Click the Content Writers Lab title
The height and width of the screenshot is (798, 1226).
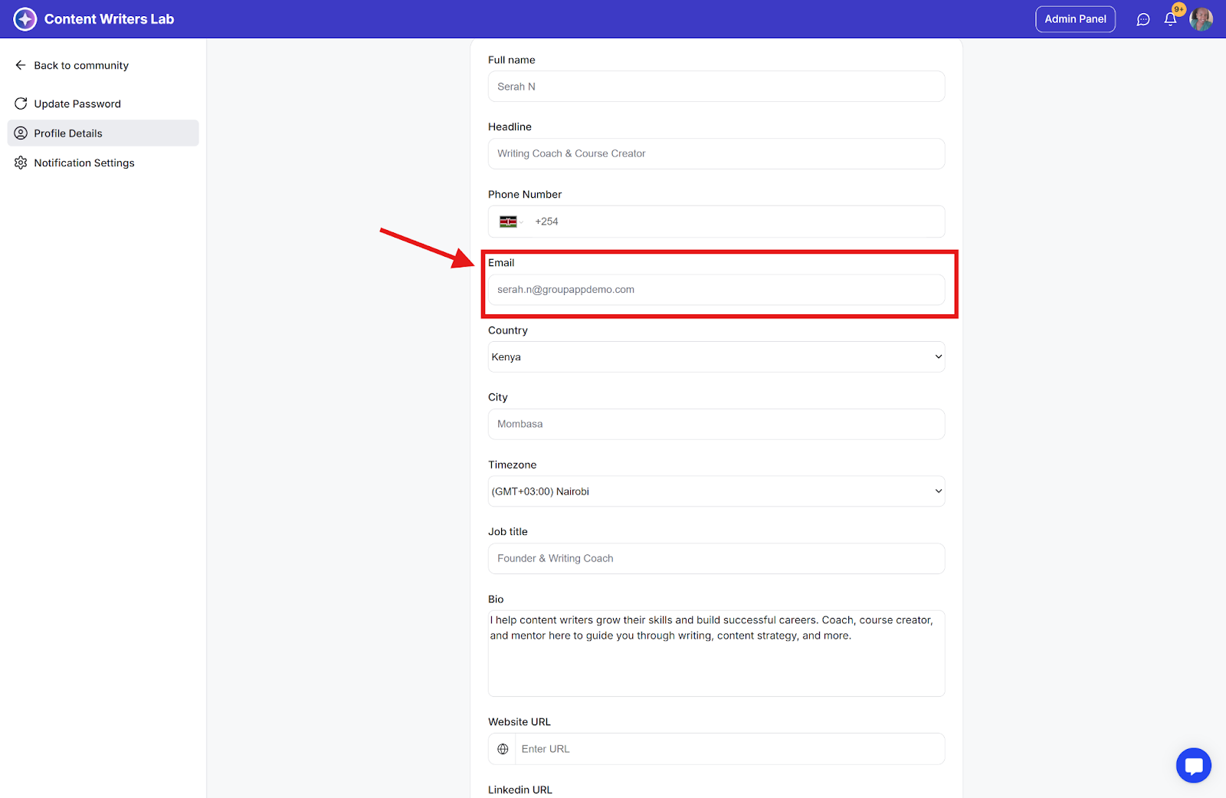[109, 19]
